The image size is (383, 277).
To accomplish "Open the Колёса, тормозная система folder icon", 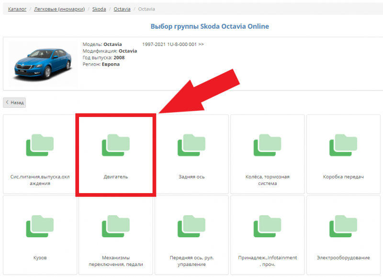I will 268,145.
